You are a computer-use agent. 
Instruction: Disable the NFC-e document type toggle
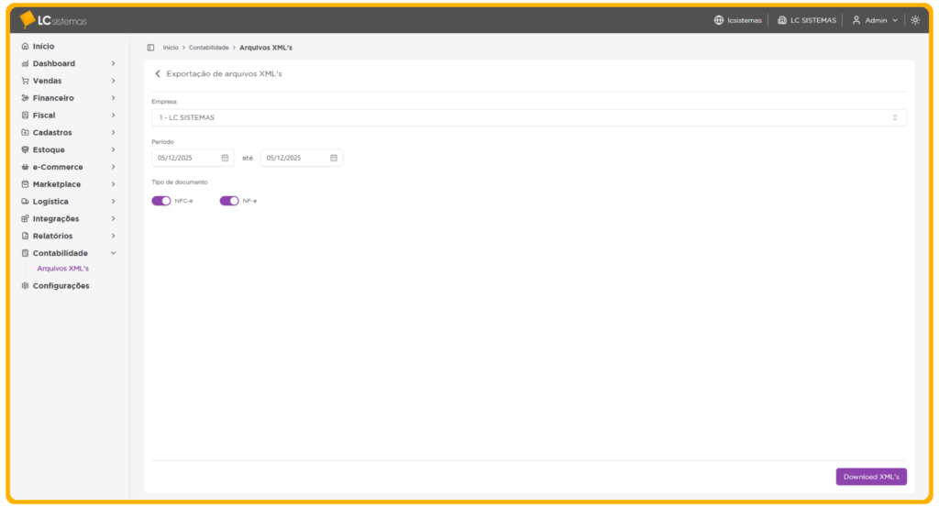click(x=161, y=201)
